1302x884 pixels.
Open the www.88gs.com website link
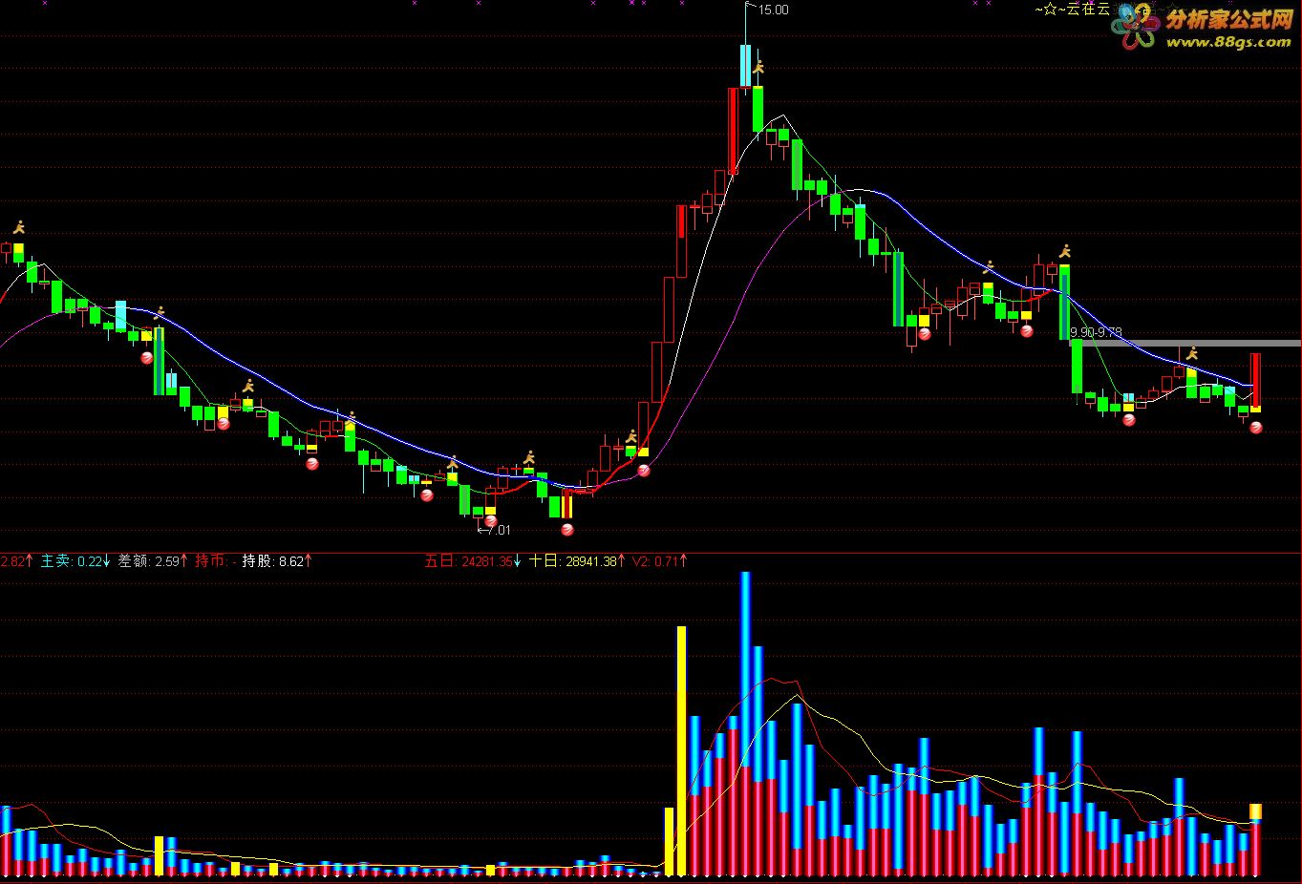pyautogui.click(x=1227, y=43)
